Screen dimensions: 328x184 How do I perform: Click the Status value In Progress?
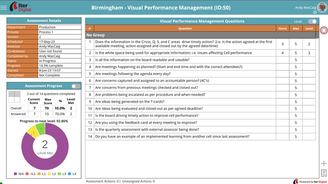tap(60, 61)
